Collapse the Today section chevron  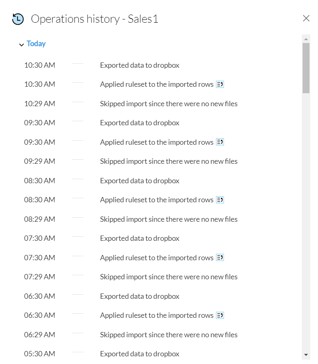tap(21, 45)
